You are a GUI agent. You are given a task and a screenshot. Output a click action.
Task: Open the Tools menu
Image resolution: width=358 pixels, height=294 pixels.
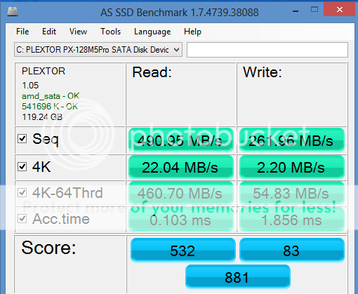(x=110, y=32)
